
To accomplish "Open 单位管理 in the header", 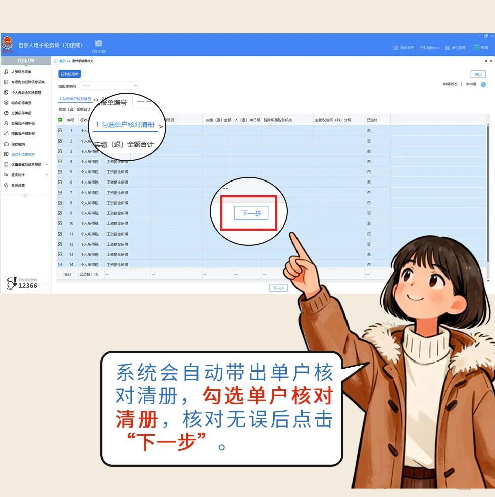I will [x=455, y=48].
